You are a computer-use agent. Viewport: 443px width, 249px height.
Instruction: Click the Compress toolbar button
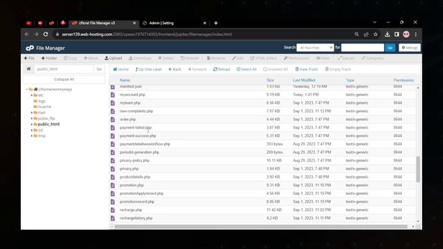coord(372,58)
